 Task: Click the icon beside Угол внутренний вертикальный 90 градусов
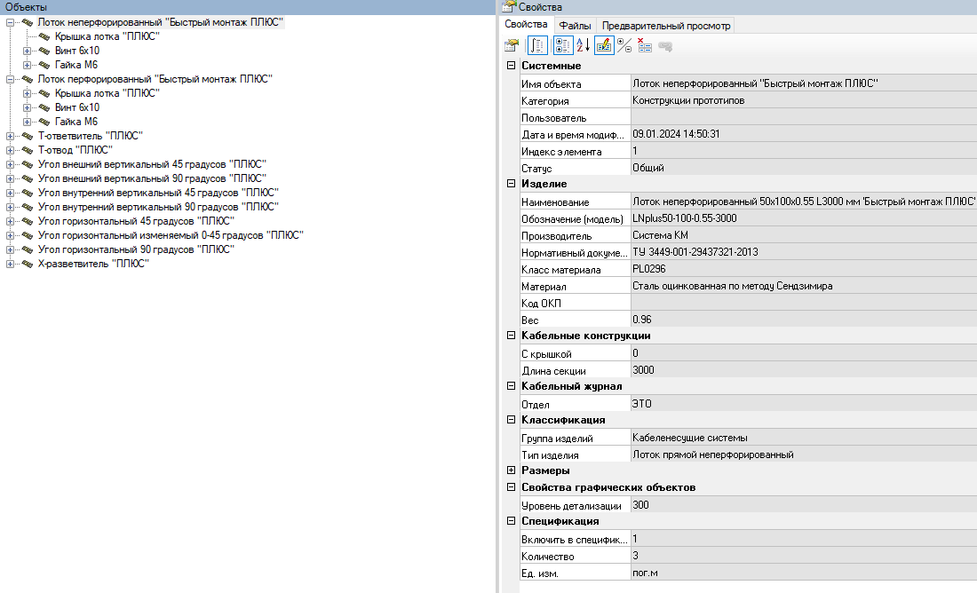point(28,207)
